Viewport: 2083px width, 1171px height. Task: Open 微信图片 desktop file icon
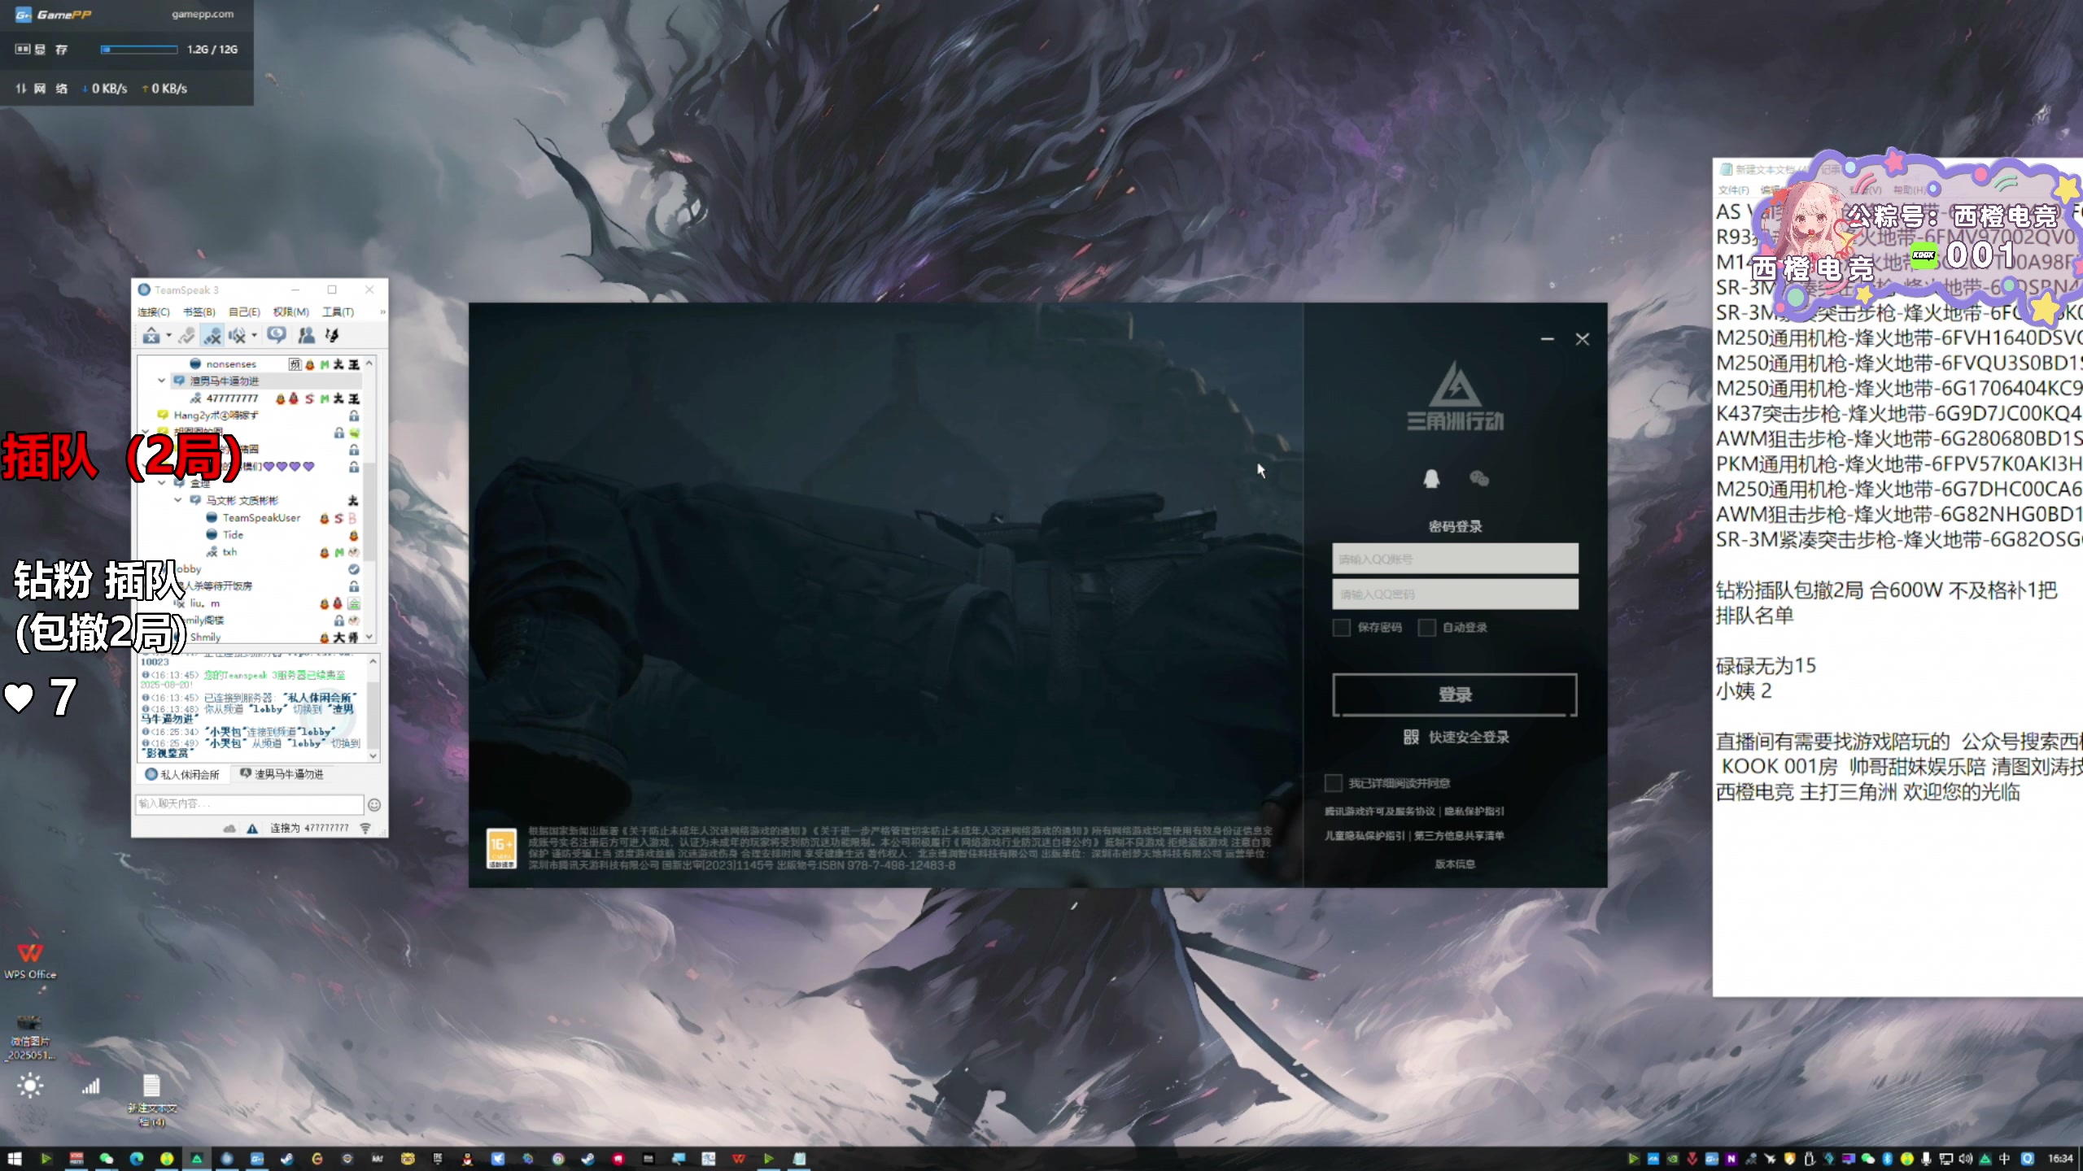[x=29, y=1037]
